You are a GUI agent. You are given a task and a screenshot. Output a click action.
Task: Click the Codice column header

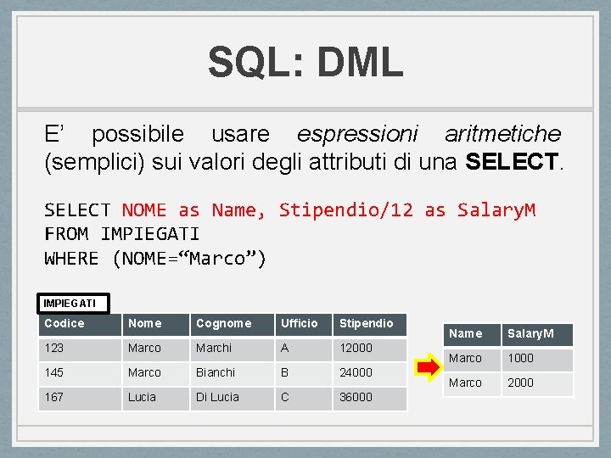pyautogui.click(x=80, y=324)
